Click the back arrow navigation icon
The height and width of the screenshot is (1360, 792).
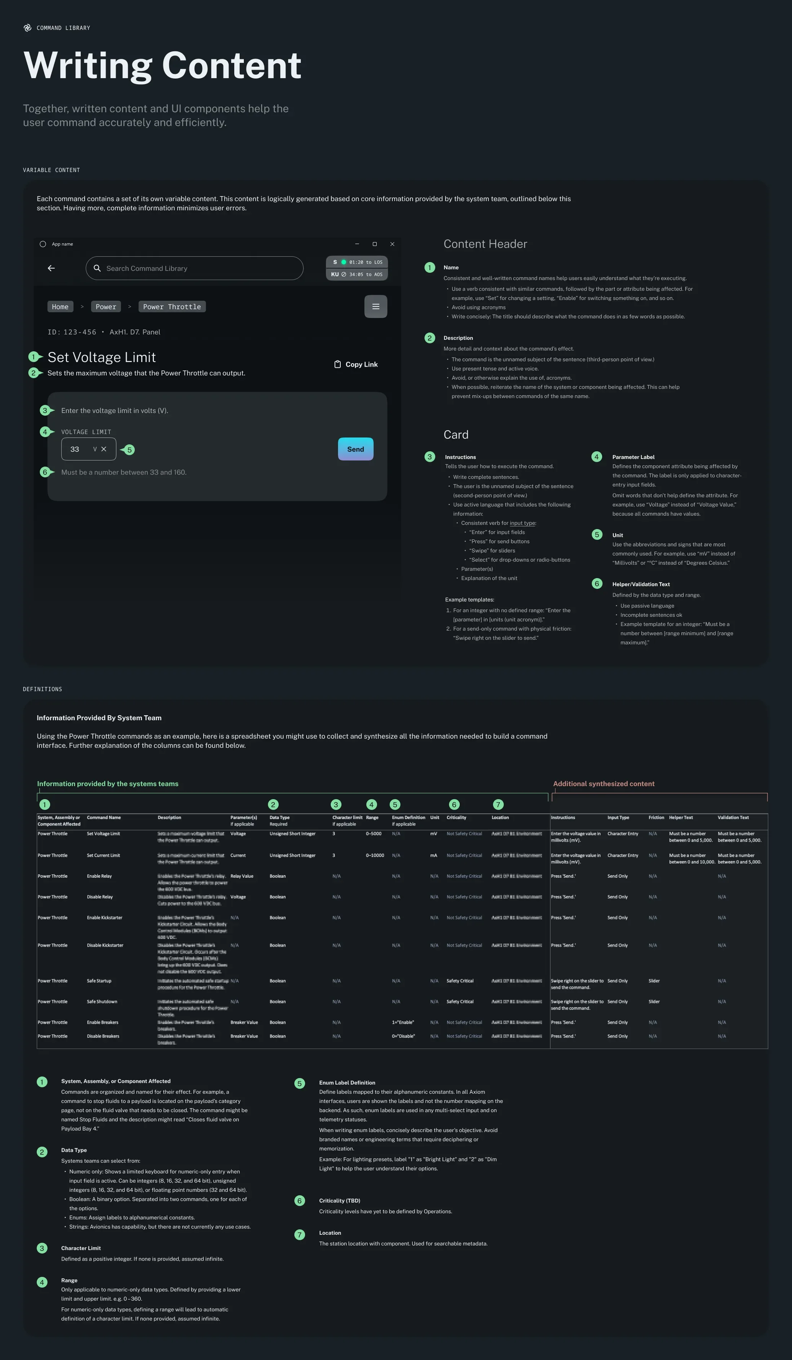(51, 268)
